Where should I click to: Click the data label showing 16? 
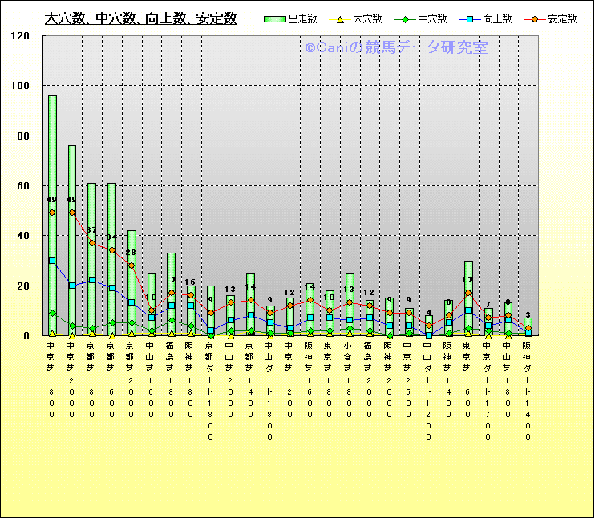pos(191,282)
